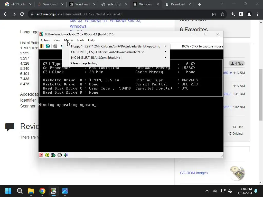
Task: Open the '13 Original' listing
Action: tap(236, 134)
